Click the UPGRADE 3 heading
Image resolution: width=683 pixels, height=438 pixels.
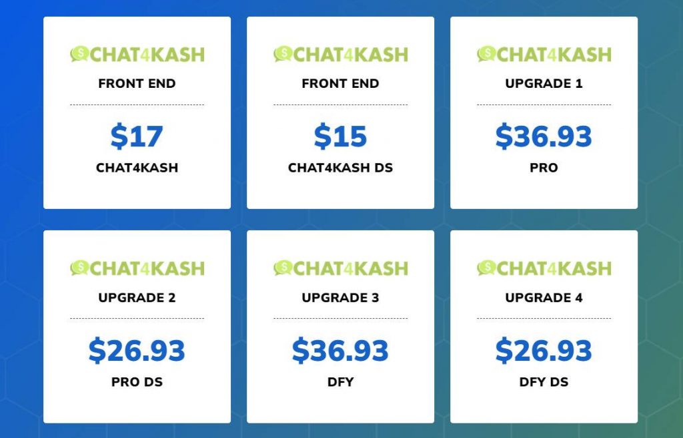(x=341, y=298)
